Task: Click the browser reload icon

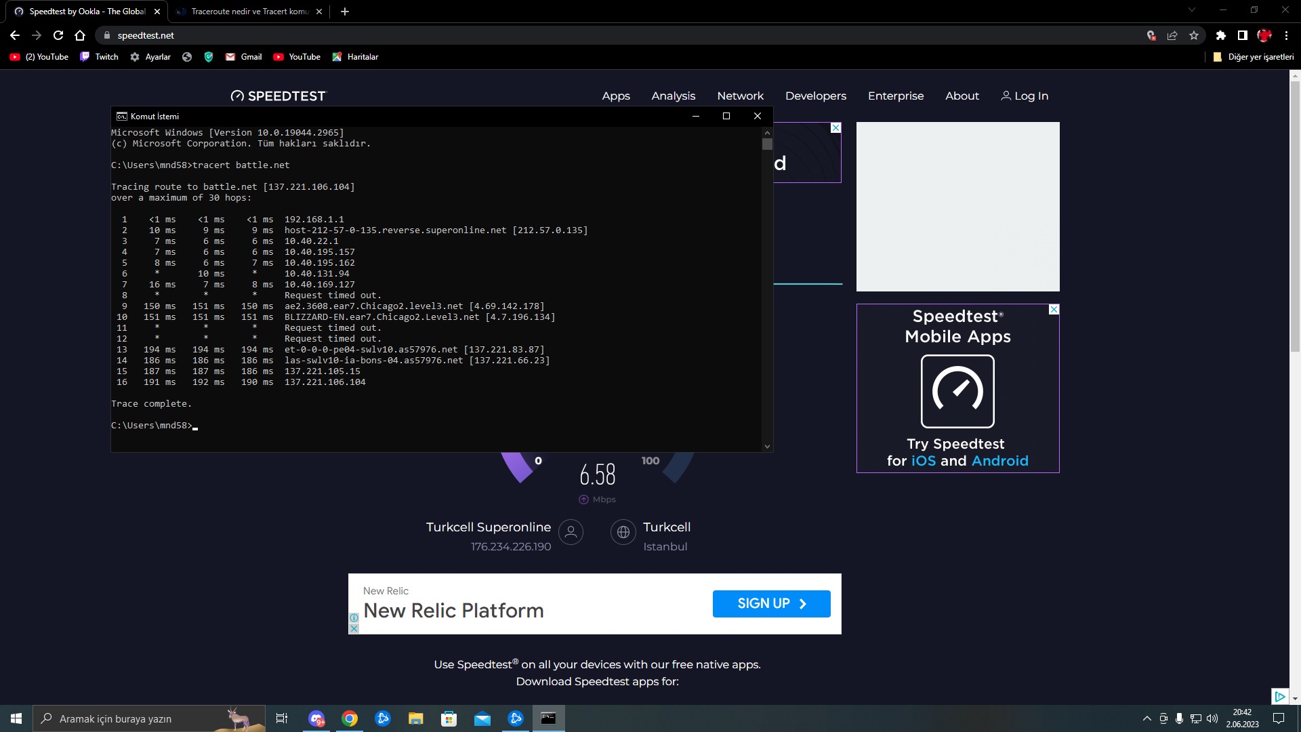Action: point(58,35)
